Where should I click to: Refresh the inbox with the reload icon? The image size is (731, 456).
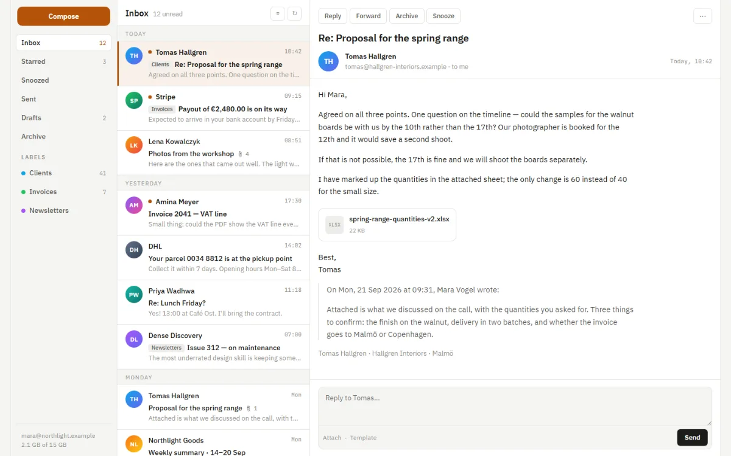[x=294, y=13]
